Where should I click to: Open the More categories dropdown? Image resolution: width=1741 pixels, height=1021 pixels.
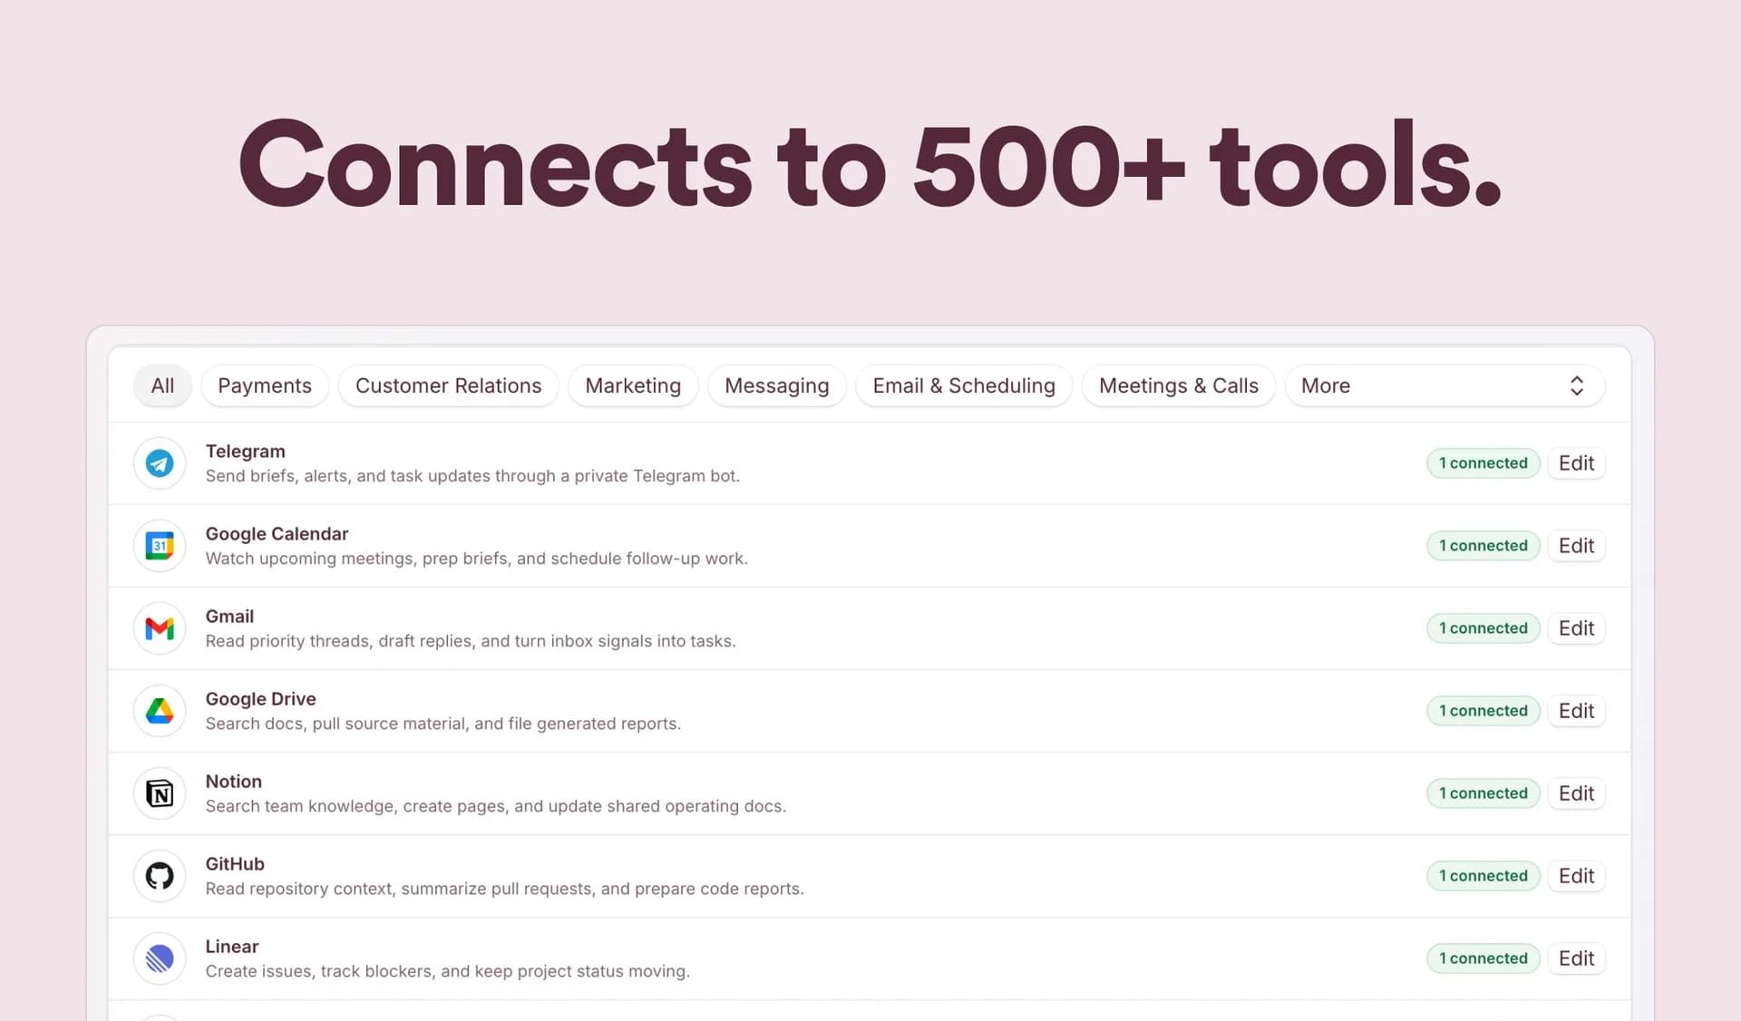point(1444,385)
